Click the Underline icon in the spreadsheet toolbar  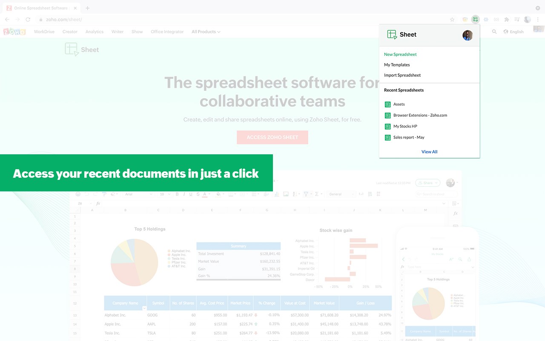[x=191, y=194]
